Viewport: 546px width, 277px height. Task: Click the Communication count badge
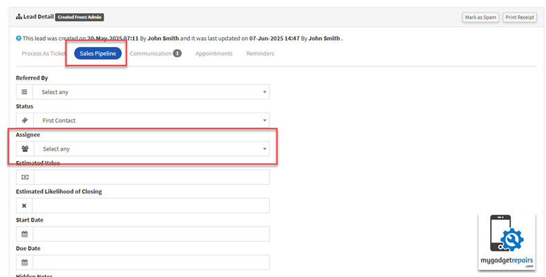[x=177, y=54]
